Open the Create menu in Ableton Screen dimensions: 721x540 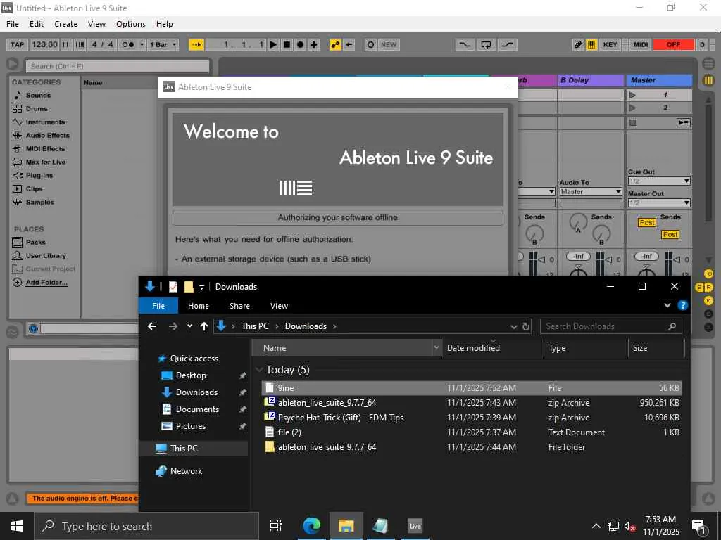pos(65,24)
